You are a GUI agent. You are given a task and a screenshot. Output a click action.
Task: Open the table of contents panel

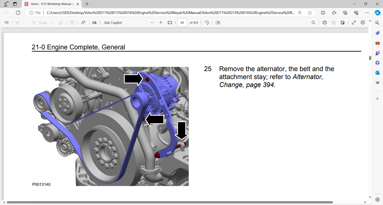point(6,22)
